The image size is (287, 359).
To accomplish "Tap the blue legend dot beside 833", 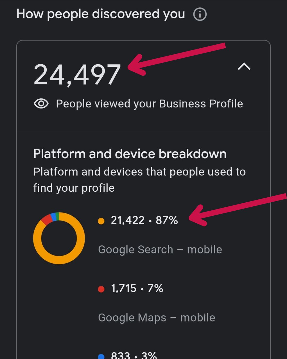I will (101, 356).
